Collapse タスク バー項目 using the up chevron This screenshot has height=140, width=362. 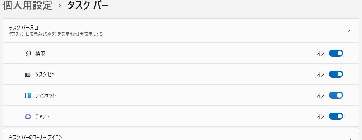(350, 31)
